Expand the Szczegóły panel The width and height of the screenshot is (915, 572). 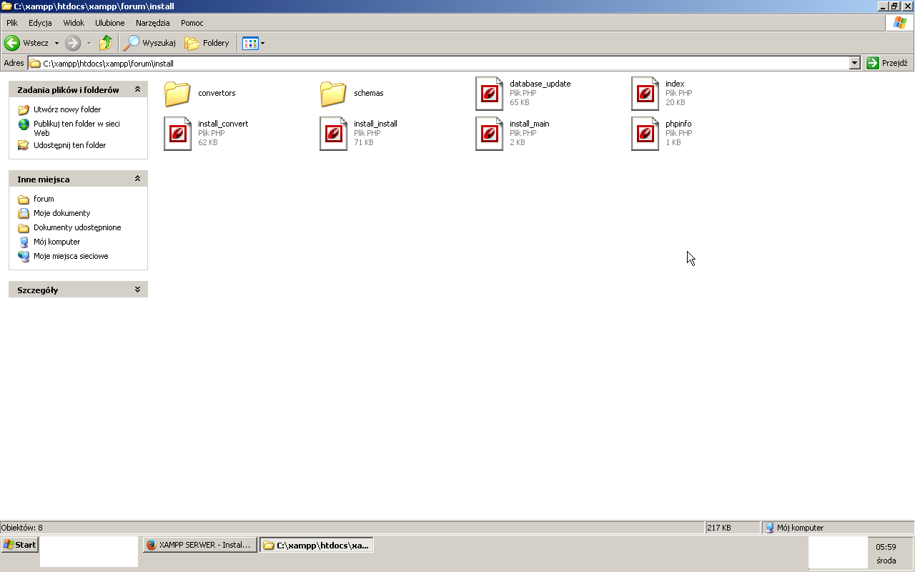137,290
